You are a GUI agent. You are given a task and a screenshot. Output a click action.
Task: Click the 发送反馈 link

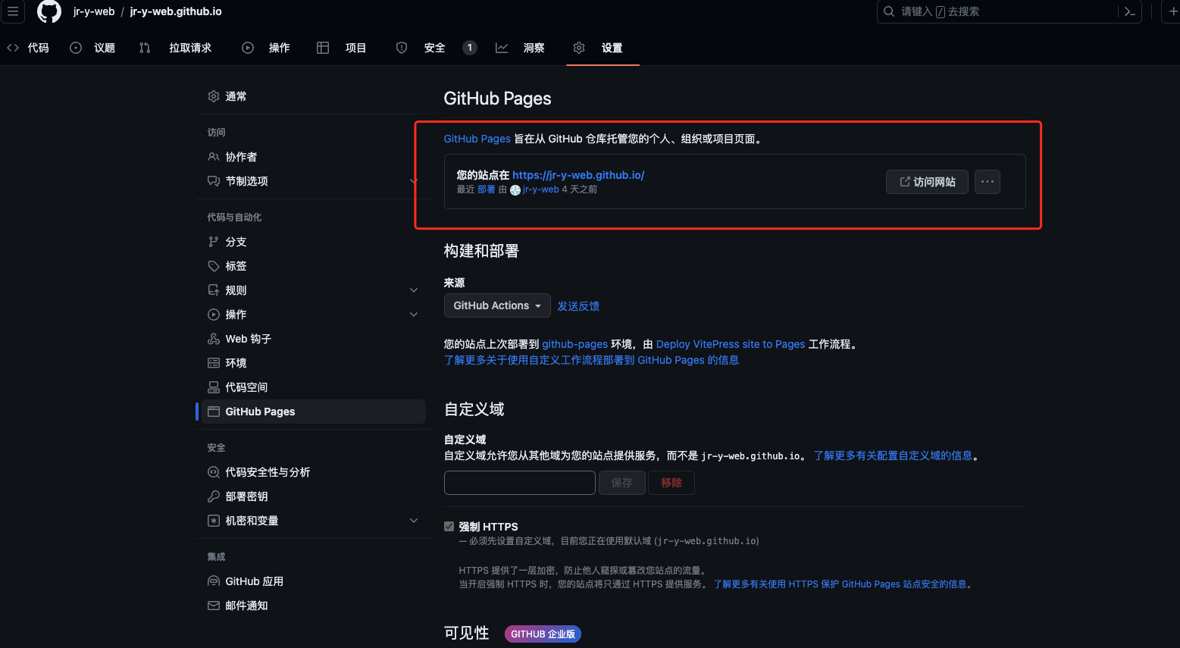(578, 306)
